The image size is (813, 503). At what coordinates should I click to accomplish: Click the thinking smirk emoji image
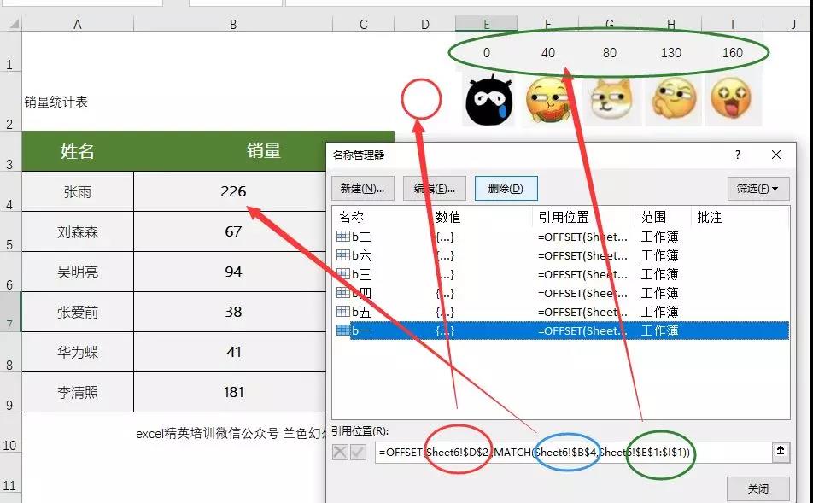(673, 98)
